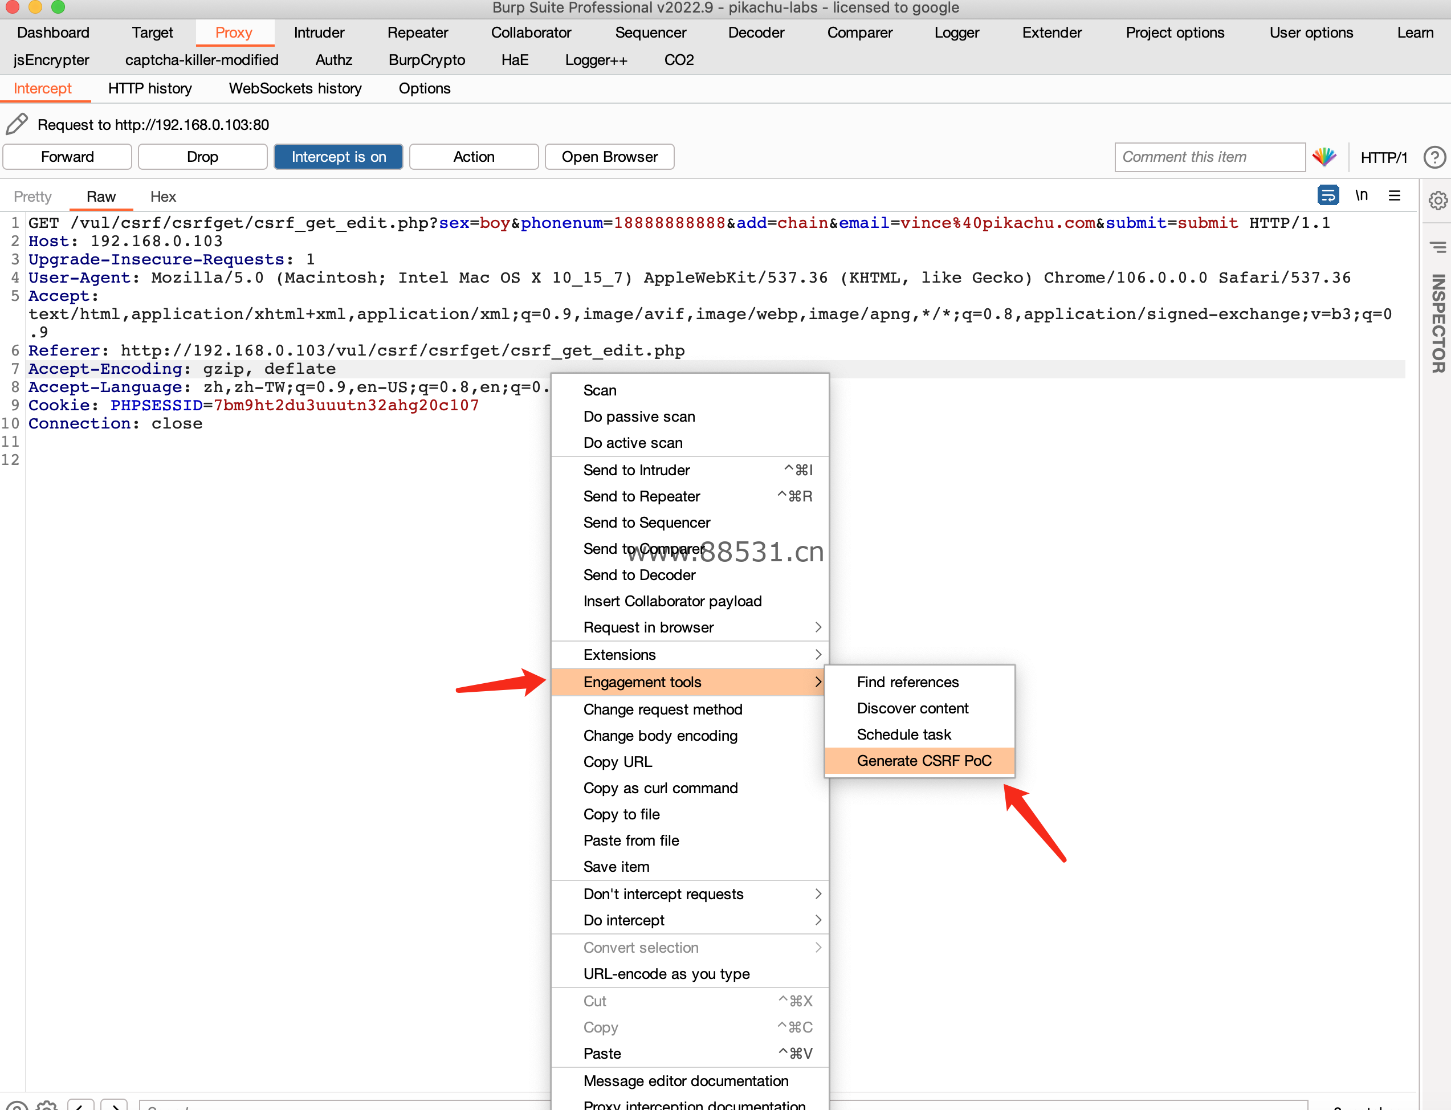Screen dimensions: 1451x1110
Task: Select Send to Intruder menu item
Action: click(690, 470)
